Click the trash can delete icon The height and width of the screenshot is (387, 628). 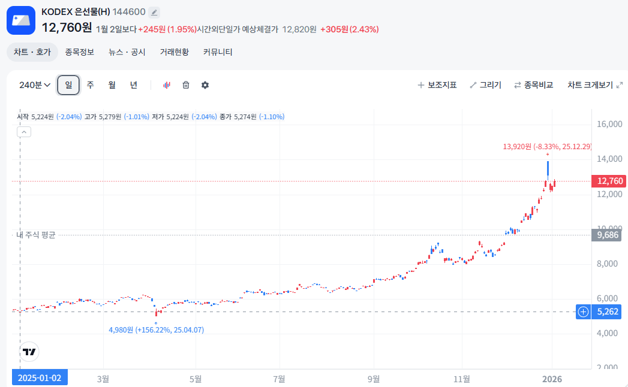click(x=186, y=85)
